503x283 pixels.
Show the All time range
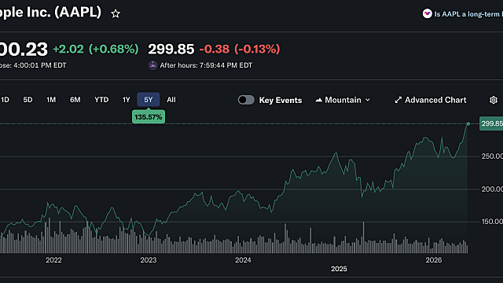click(x=171, y=100)
